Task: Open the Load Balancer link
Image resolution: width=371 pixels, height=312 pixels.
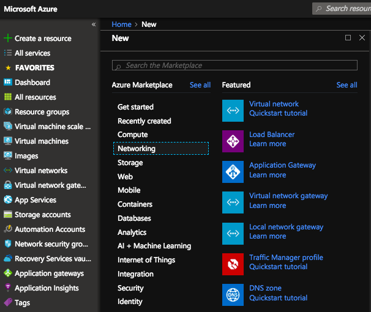Action: point(272,135)
